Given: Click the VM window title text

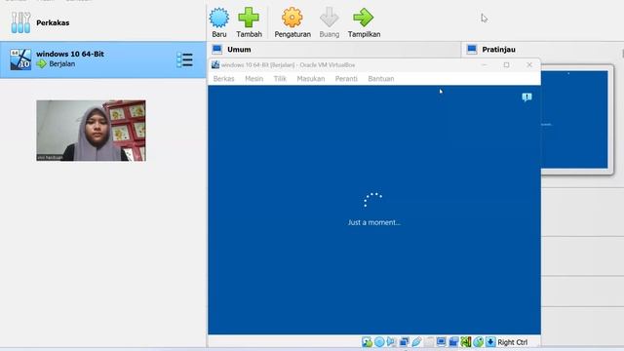Looking at the screenshot, I should [289, 65].
